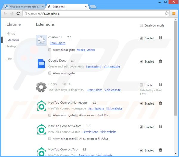The image size is (179, 157).
Task: Switch to Virus and malware removal tab
Action: 24,7
